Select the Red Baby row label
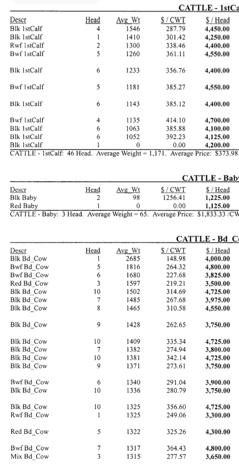The width and height of the screenshot is (239, 464). click(24, 206)
